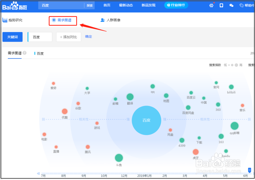Image resolution: width=255 pixels, height=180 pixels.
Task: Select the 4399 bubble
Action: coord(182,140)
